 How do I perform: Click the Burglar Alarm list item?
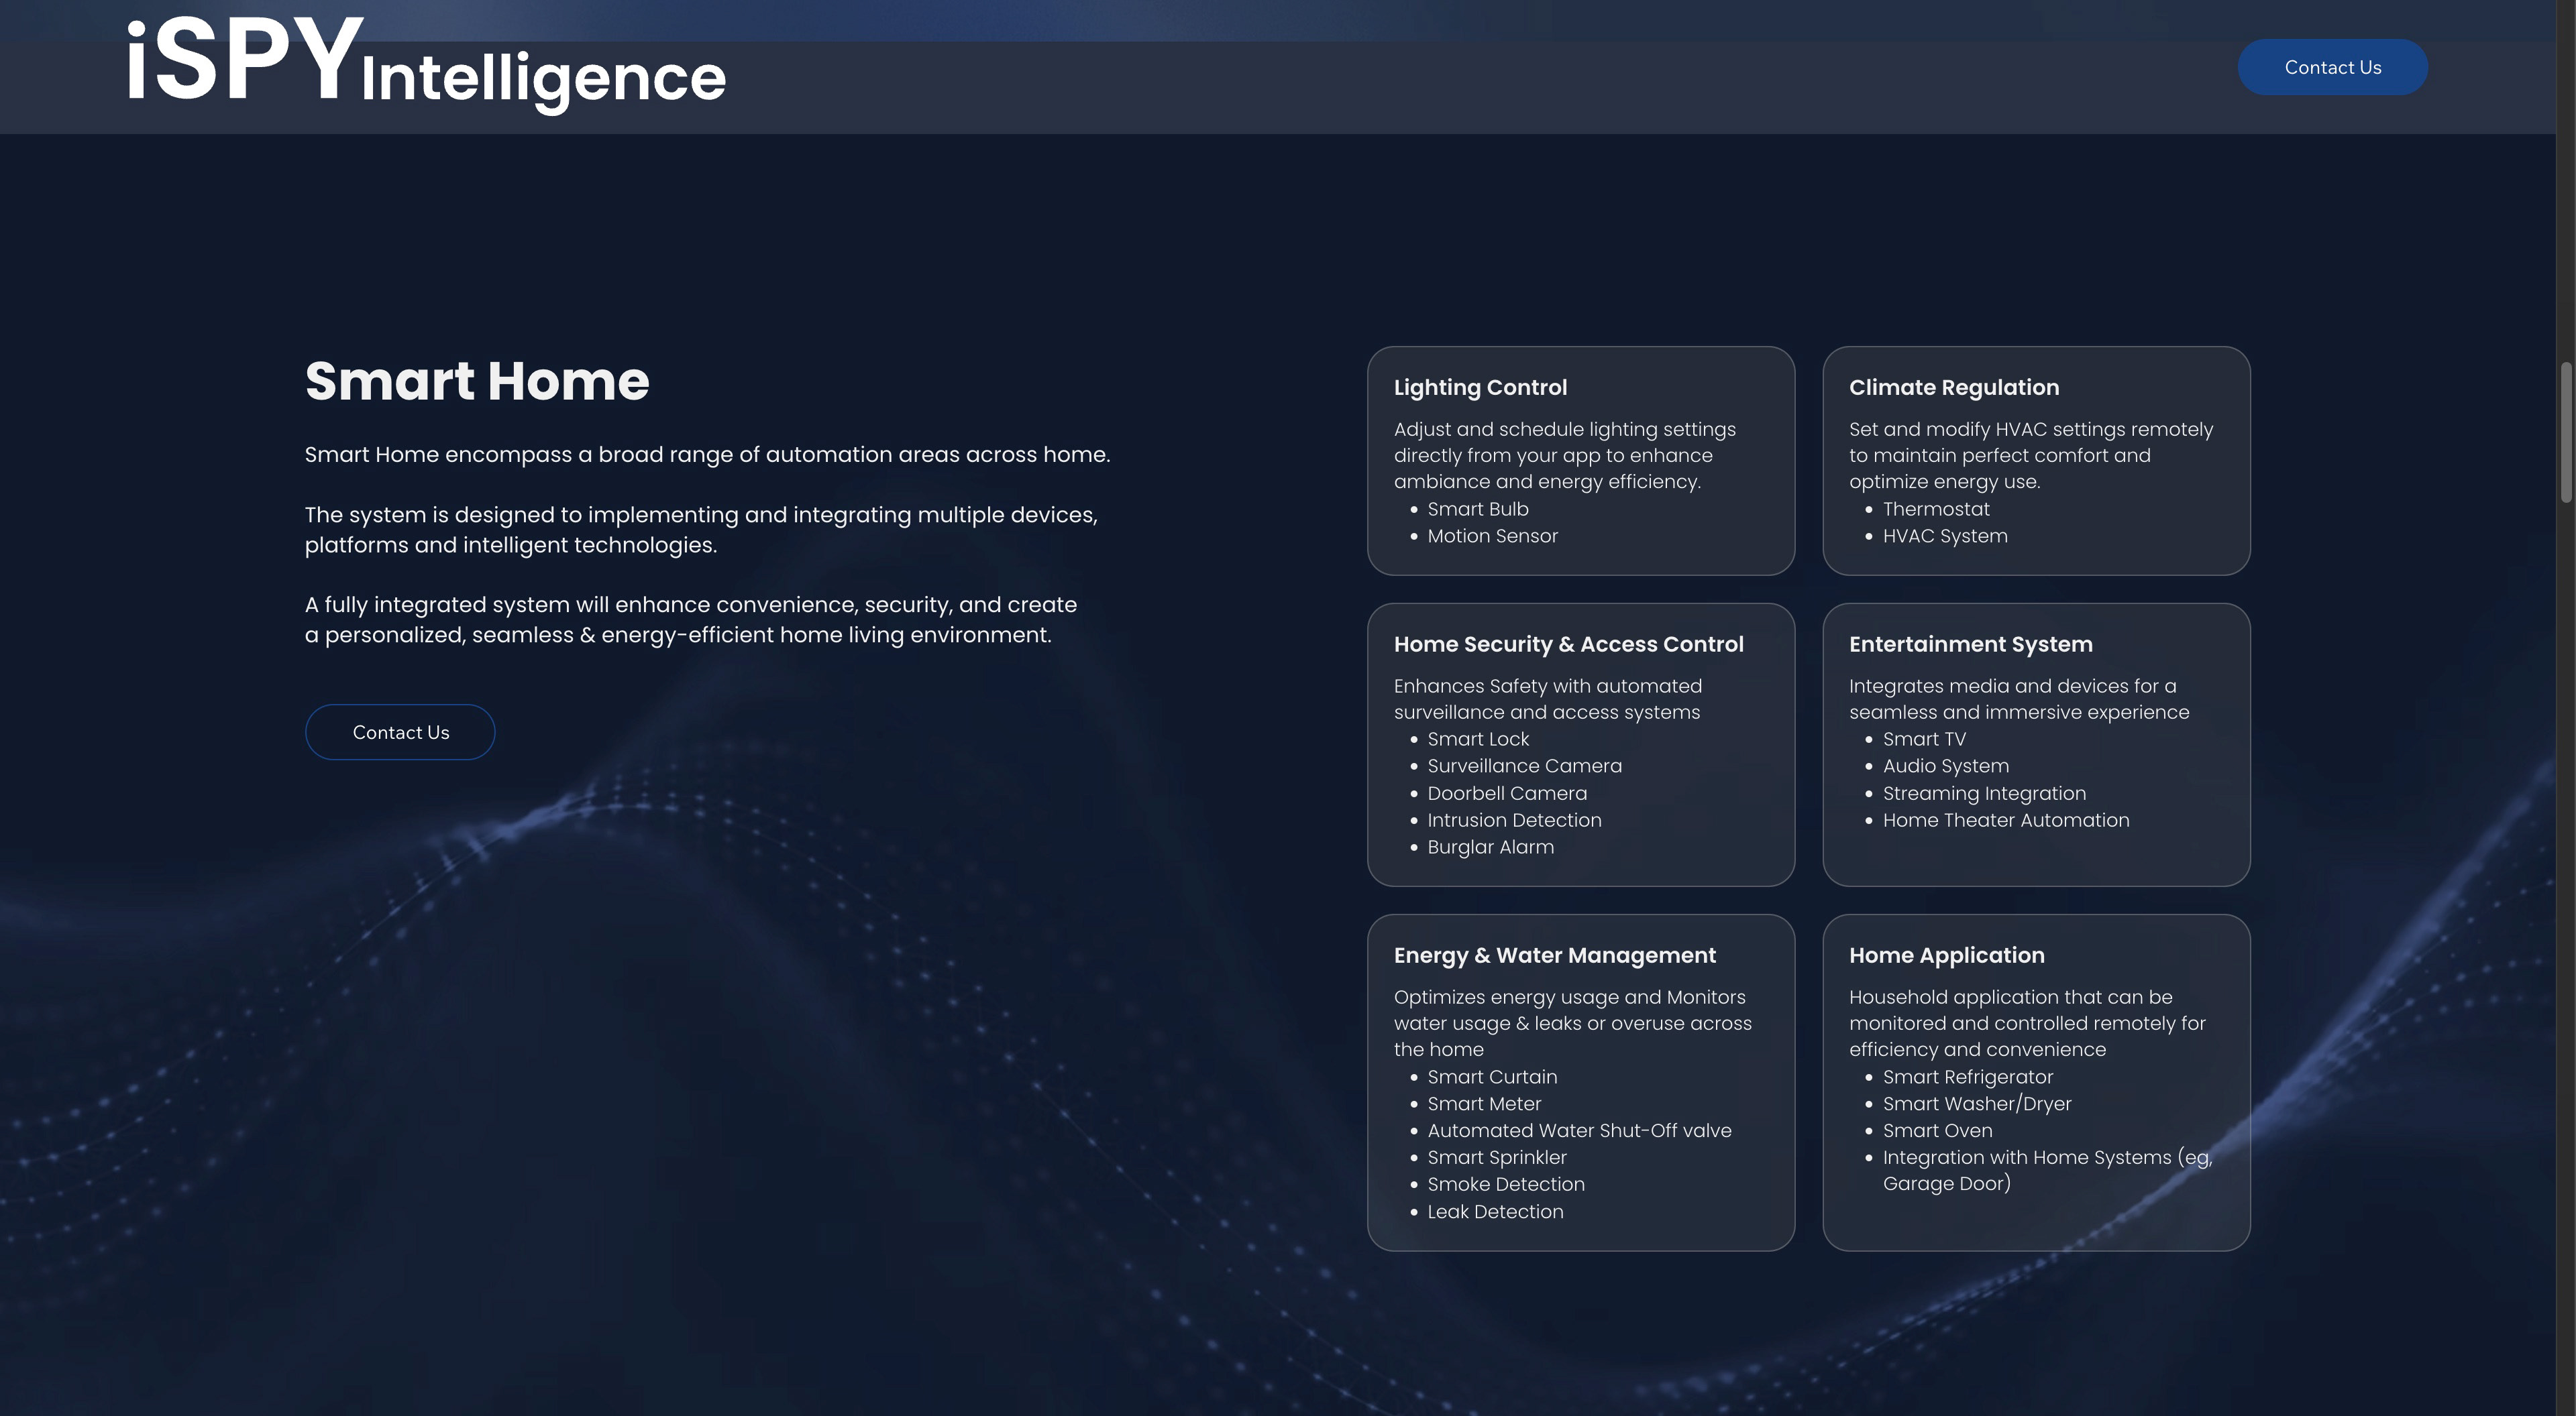tap(1490, 847)
